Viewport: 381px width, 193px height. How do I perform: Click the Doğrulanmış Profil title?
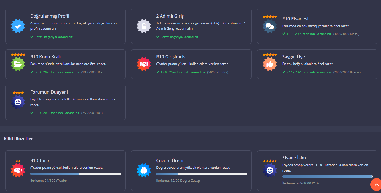pyautogui.click(x=50, y=16)
